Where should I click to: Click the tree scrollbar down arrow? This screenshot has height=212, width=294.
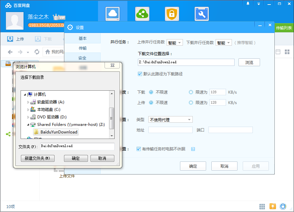(112, 136)
